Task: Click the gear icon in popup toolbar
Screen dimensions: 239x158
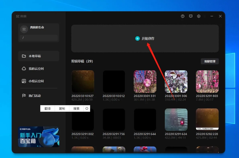Action: [x=87, y=108]
